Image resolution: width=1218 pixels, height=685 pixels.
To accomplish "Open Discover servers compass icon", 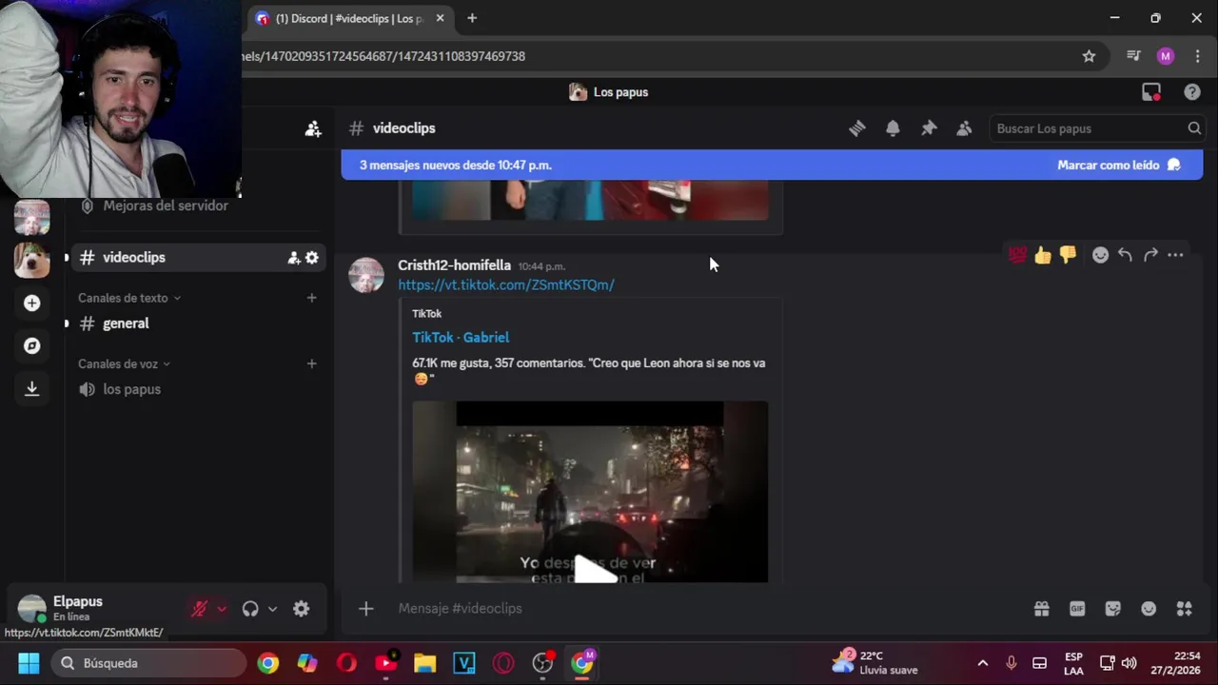I will point(31,345).
